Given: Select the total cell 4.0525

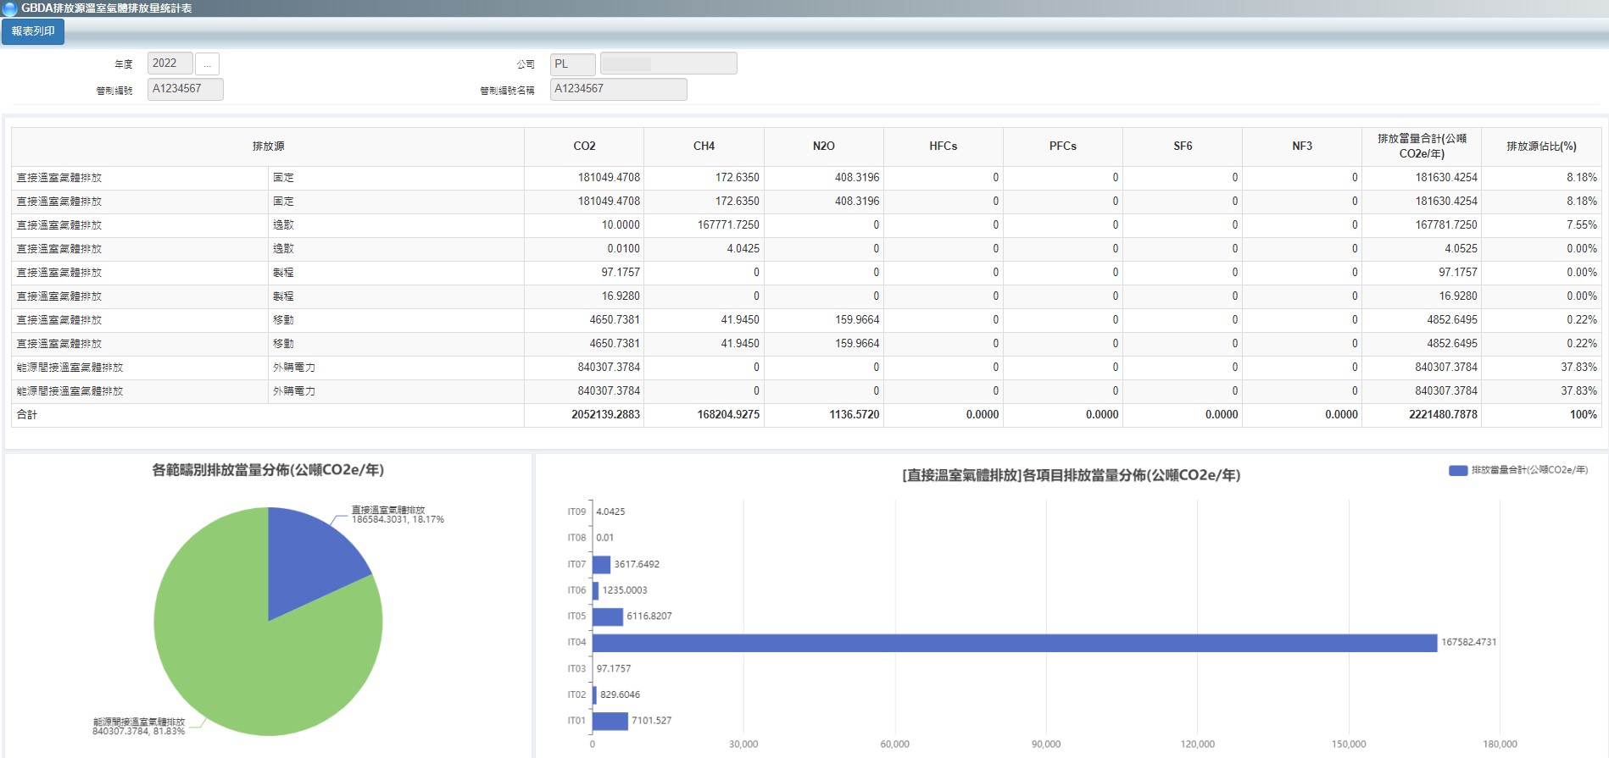Looking at the screenshot, I should click(x=1422, y=249).
